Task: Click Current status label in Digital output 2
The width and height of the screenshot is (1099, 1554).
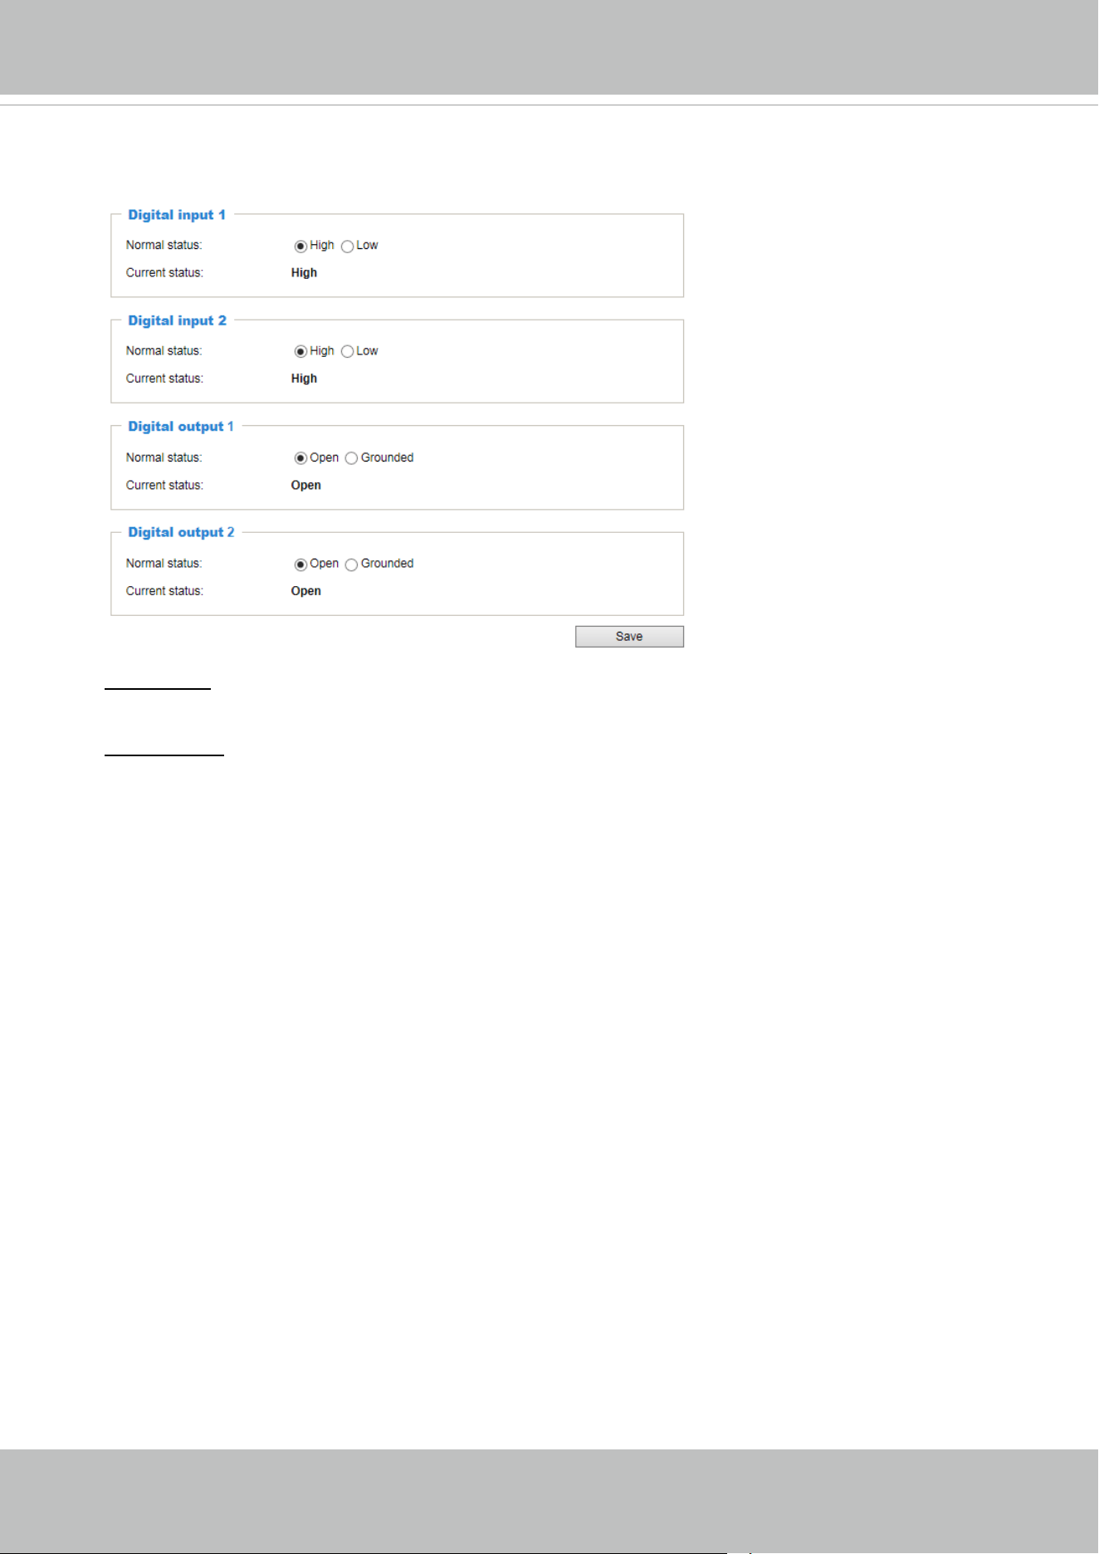Action: (x=164, y=591)
